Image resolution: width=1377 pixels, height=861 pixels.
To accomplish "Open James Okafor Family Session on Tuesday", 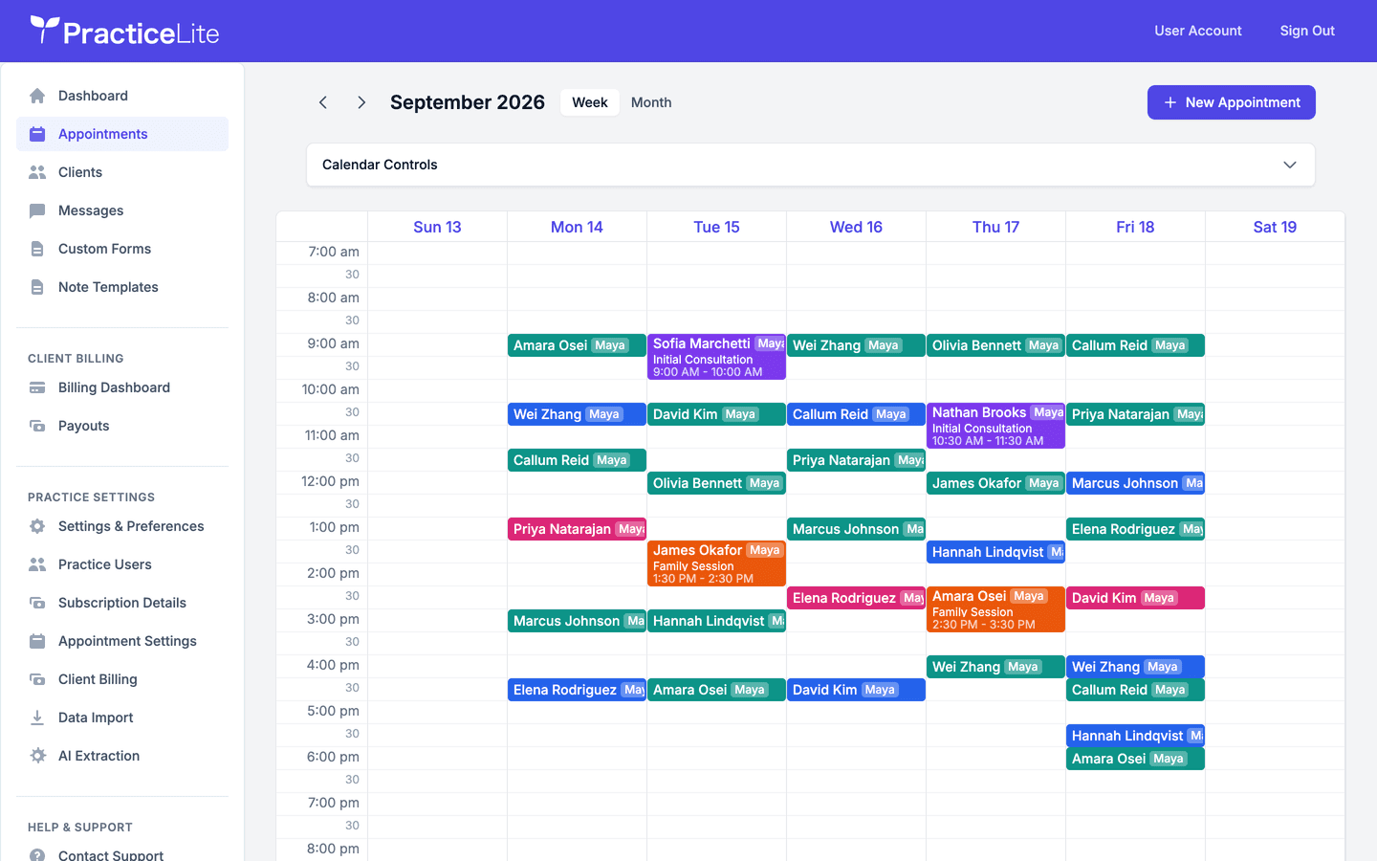I will tap(716, 563).
